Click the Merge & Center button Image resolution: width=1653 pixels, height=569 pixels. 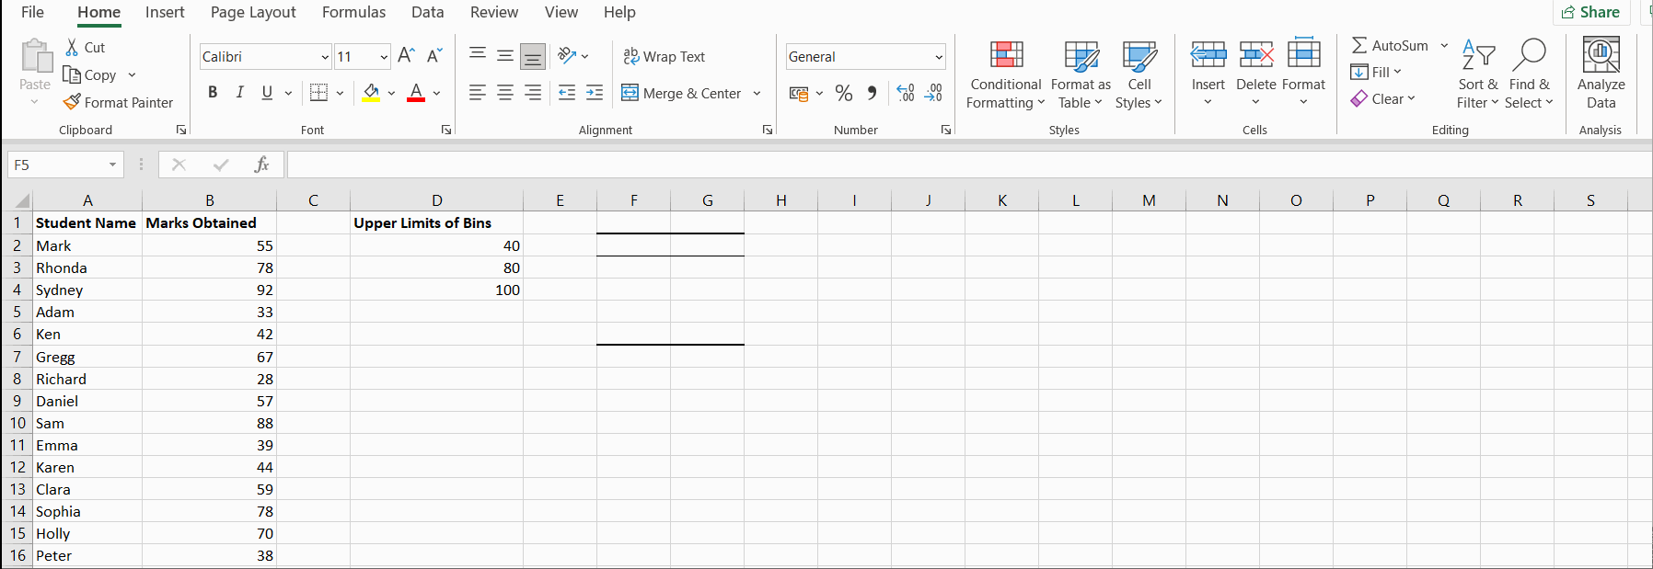pos(681,93)
